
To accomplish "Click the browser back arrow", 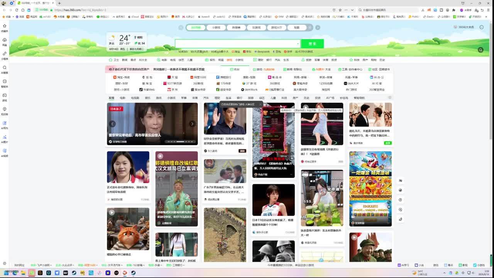I will click(x=4, y=10).
